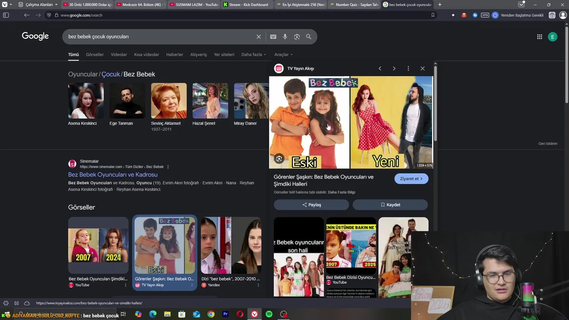Click the Ziyaret et button

[x=411, y=179]
